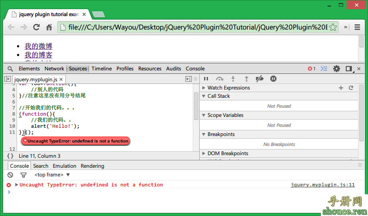Switch to the Network tab

(x=54, y=69)
